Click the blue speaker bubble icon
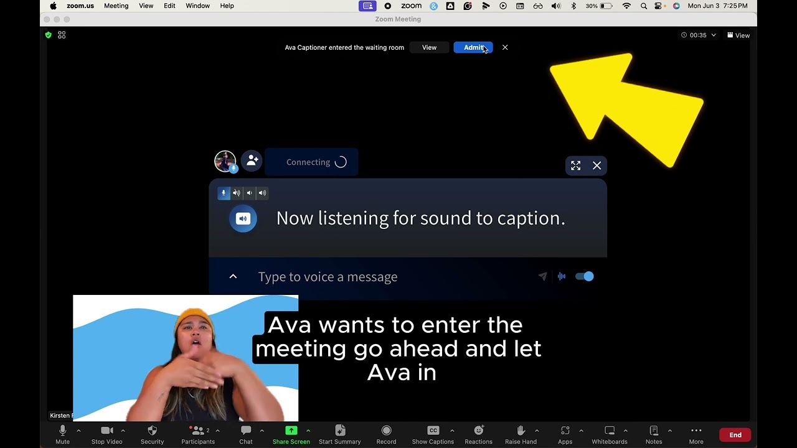Image resolution: width=797 pixels, height=448 pixels. pos(243,218)
